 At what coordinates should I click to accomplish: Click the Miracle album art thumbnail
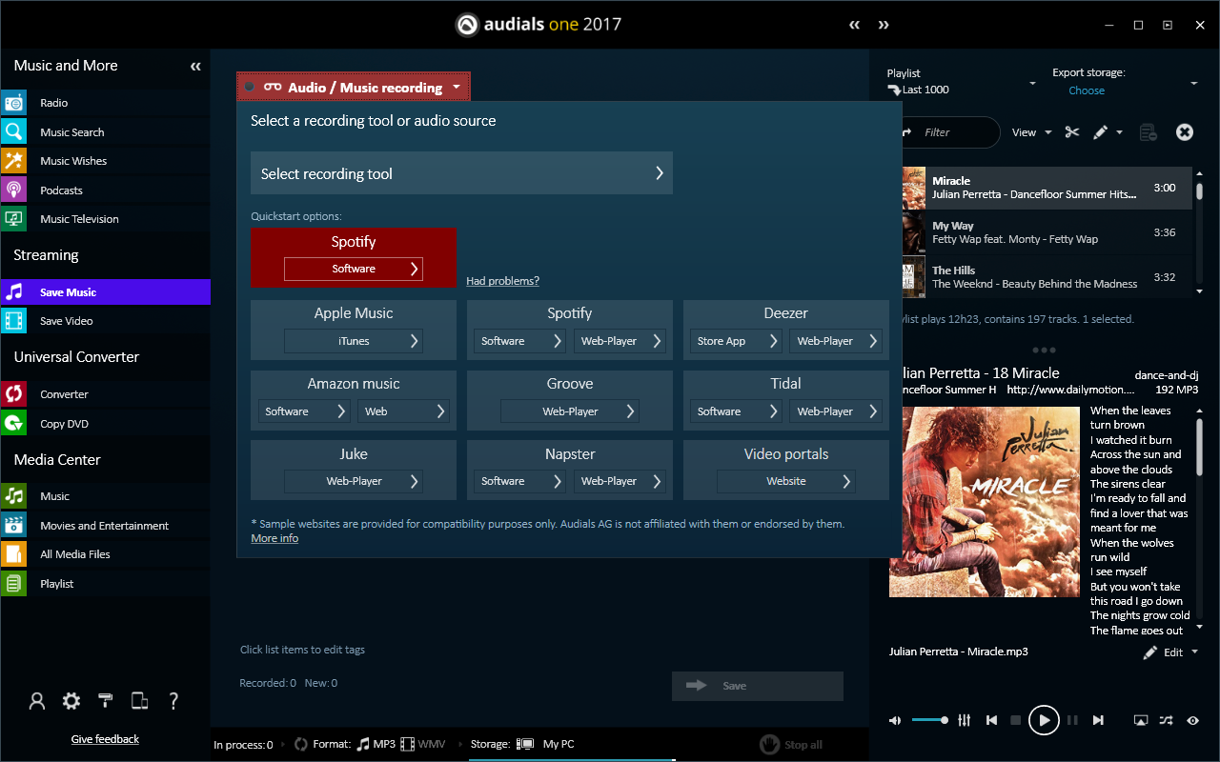coord(913,188)
